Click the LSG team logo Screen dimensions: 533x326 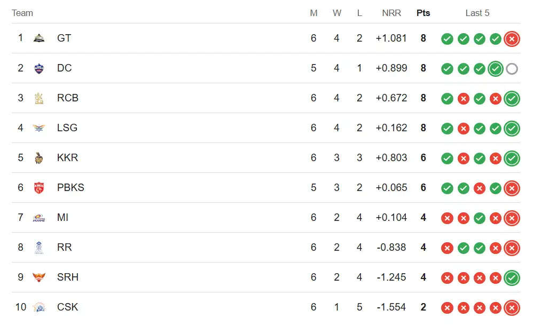tap(39, 128)
